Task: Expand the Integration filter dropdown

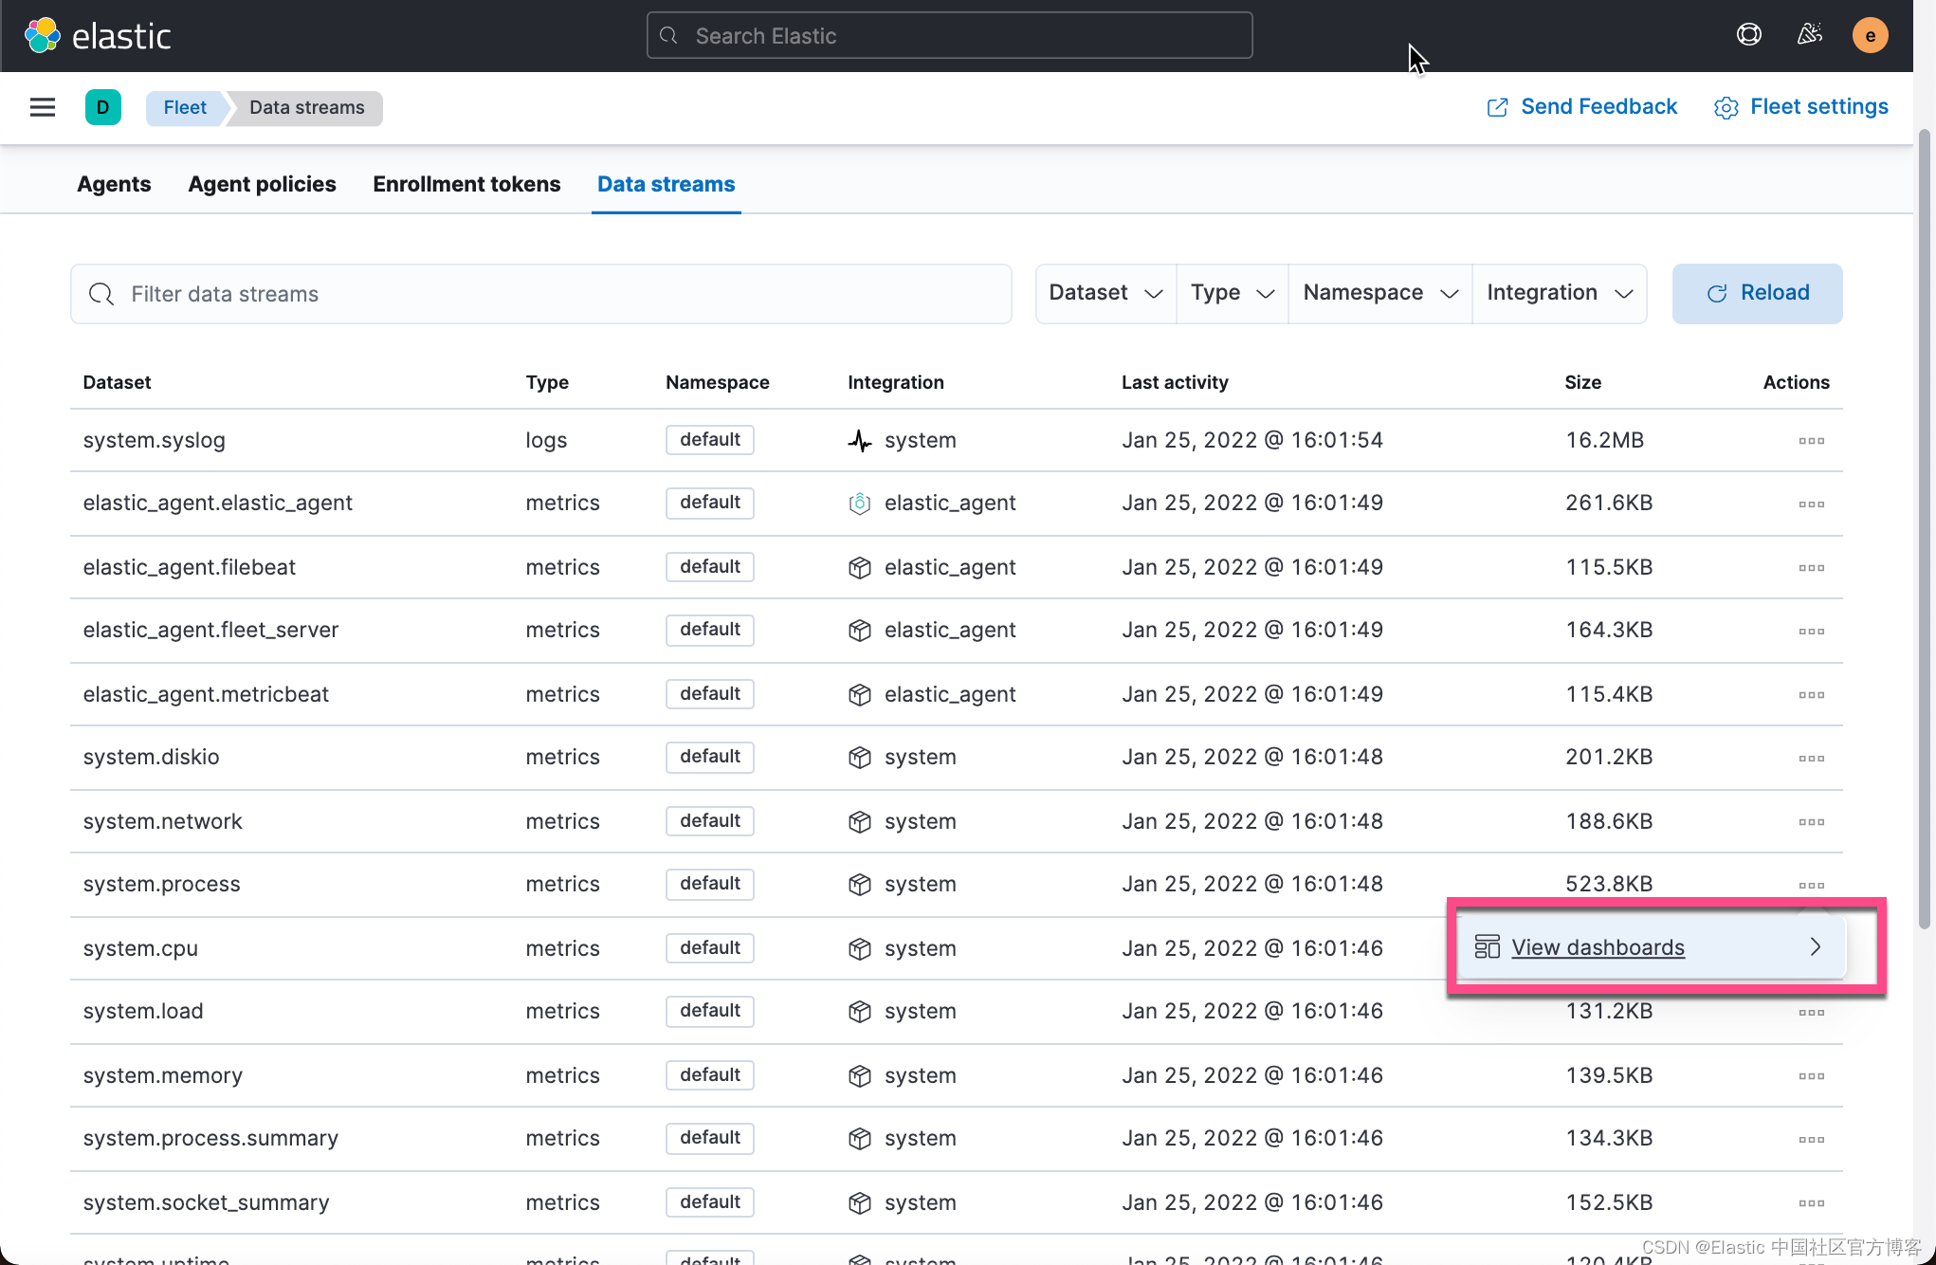Action: [x=1559, y=293]
